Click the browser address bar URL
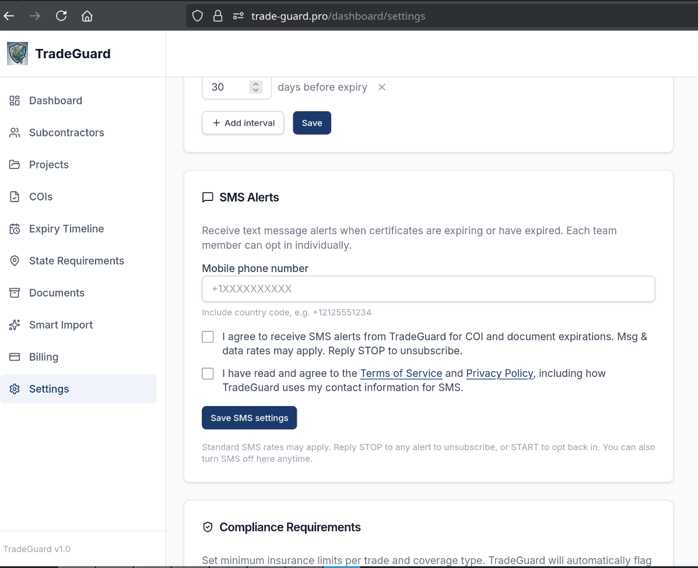The width and height of the screenshot is (698, 568). click(338, 16)
